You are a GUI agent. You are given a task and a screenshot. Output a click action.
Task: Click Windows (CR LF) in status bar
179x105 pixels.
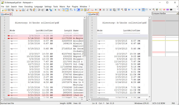click(142, 103)
